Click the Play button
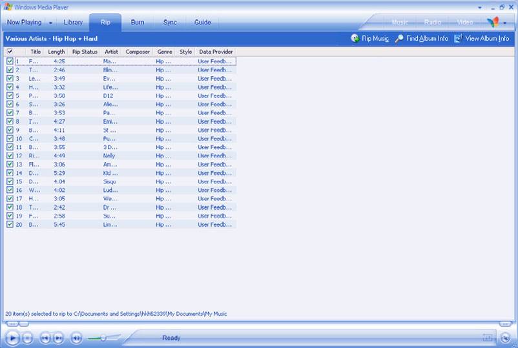 [12, 338]
